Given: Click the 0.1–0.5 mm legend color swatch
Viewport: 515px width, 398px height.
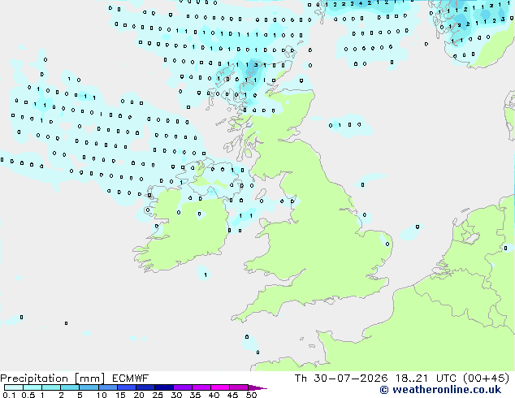Looking at the screenshot, I should pos(14,387).
